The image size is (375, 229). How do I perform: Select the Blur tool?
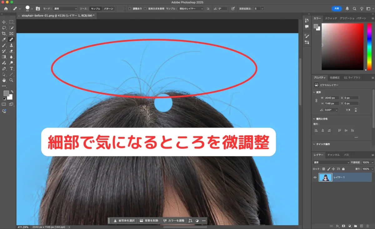tap(11, 57)
